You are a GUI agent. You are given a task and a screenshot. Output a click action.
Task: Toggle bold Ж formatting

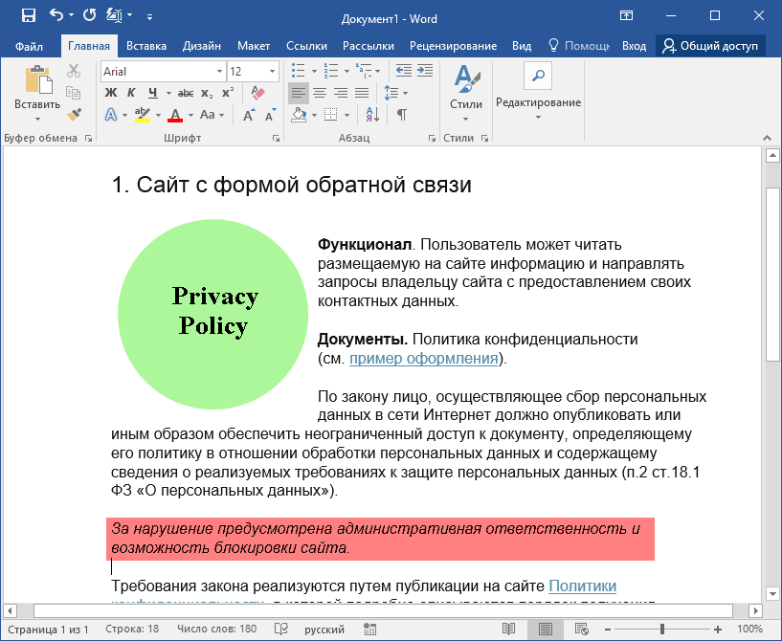[110, 93]
